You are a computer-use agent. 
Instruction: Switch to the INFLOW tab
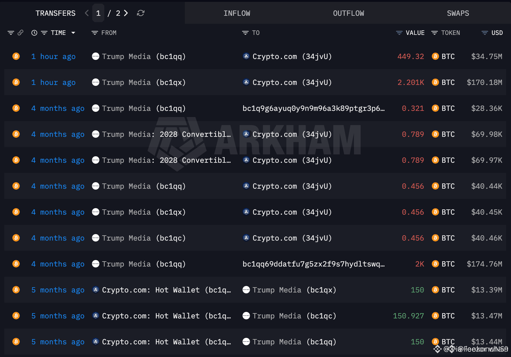[x=237, y=13]
